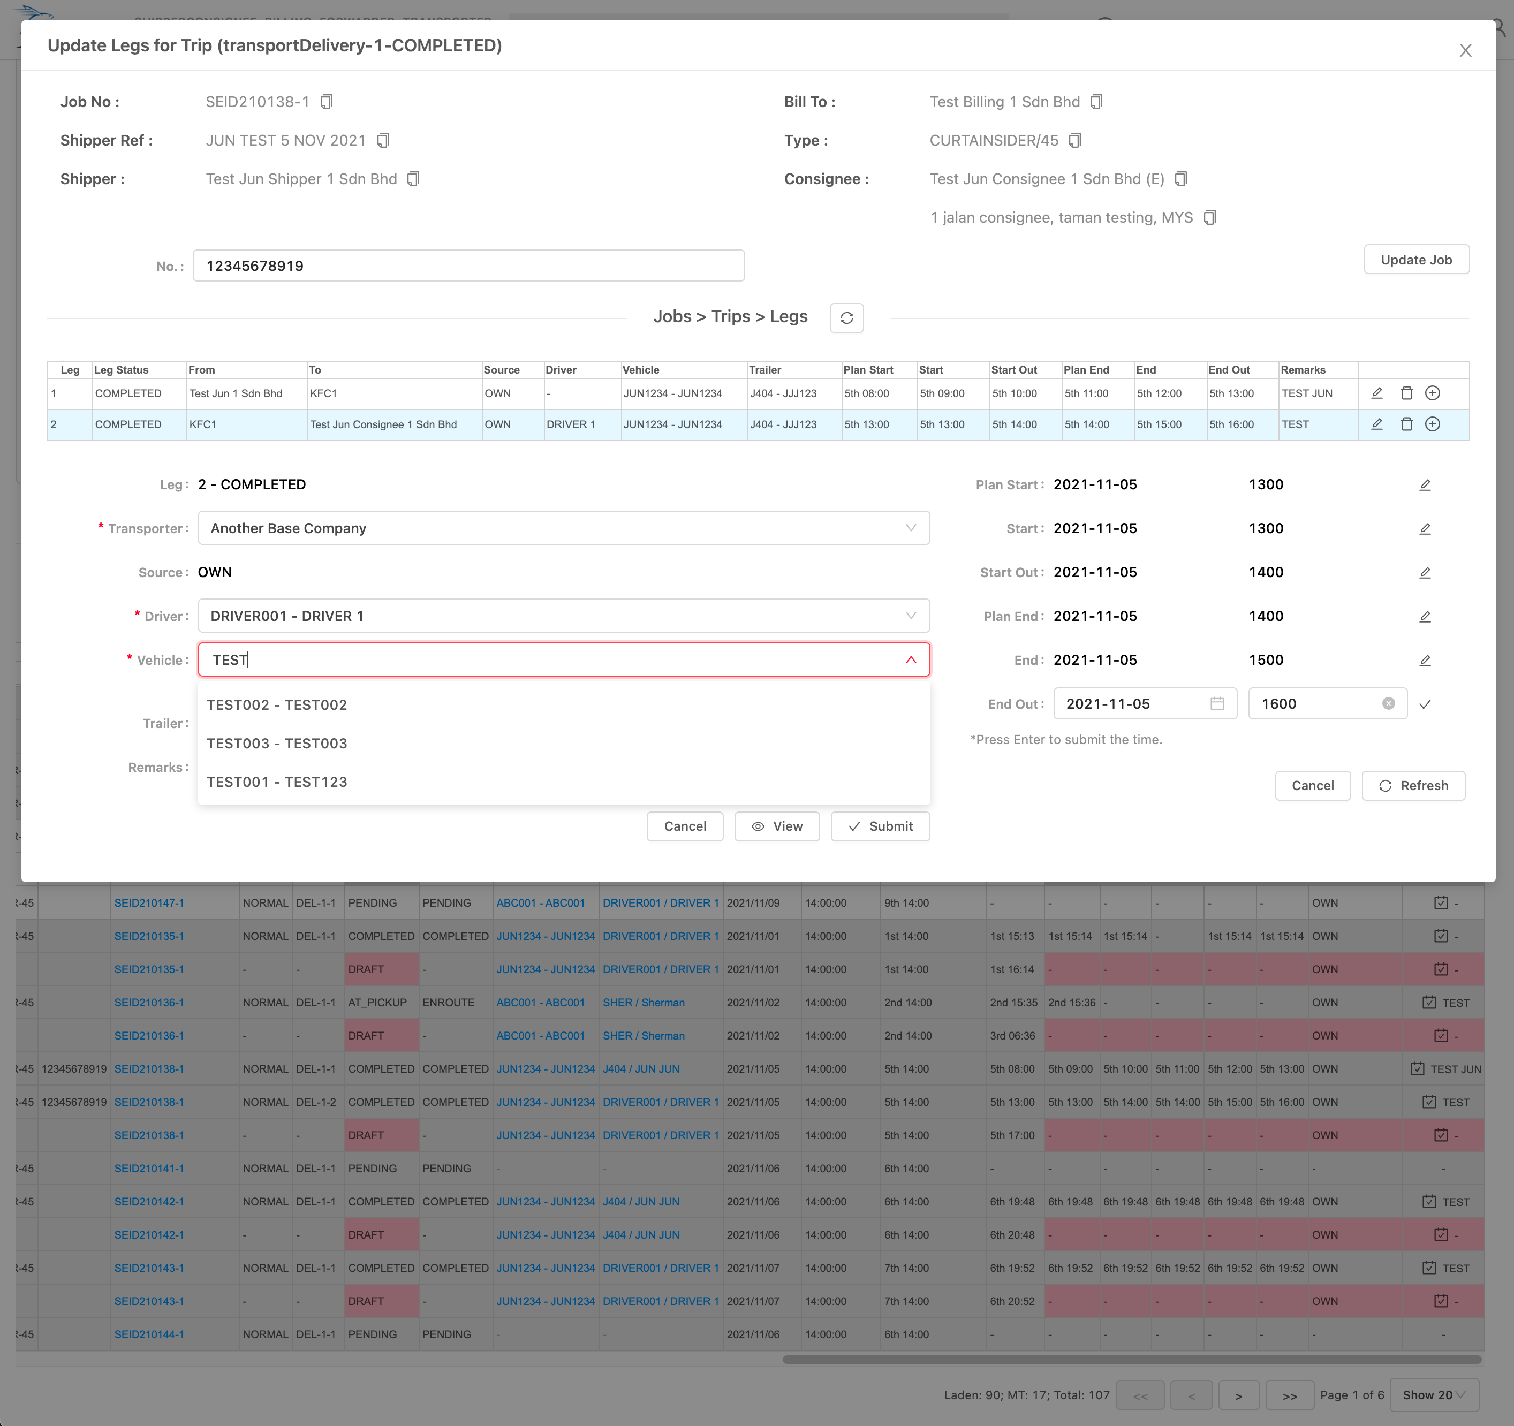Edit the Plan Start time
Image resolution: width=1514 pixels, height=1426 pixels.
(1424, 485)
